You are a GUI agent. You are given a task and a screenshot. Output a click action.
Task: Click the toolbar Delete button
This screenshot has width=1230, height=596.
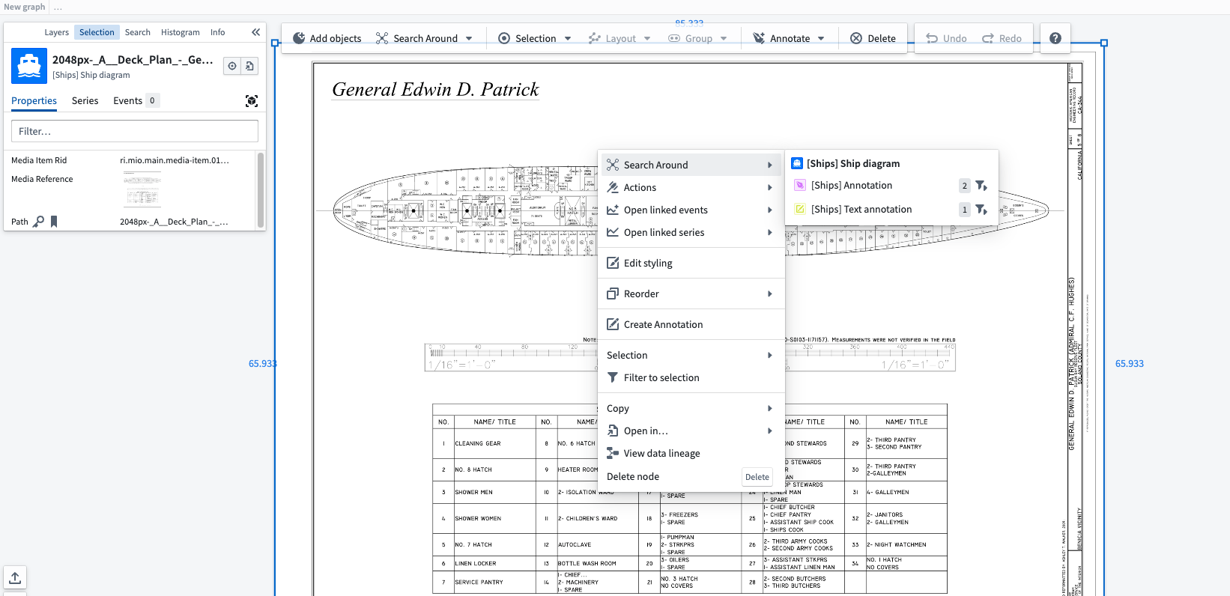point(873,38)
